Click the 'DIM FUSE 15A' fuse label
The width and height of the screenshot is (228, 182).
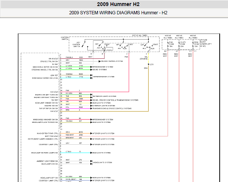click(x=171, y=44)
